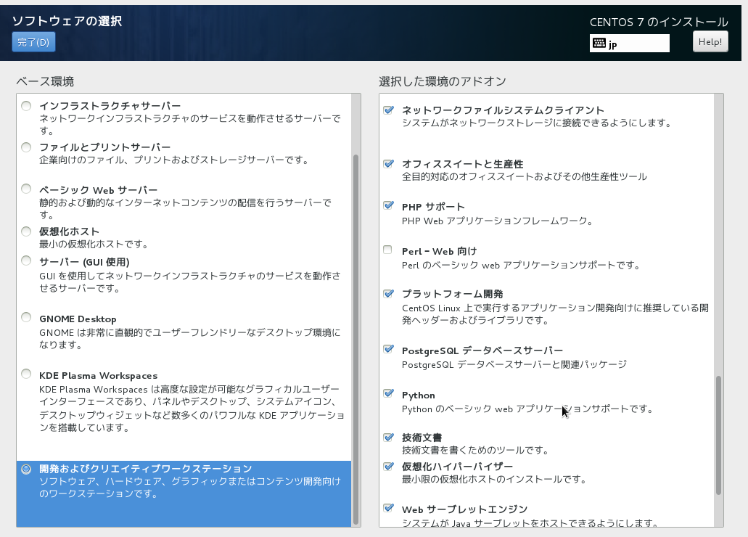The height and width of the screenshot is (537, 748).
Task: Select ファイルとプリントサーバー option
Action: click(26, 147)
